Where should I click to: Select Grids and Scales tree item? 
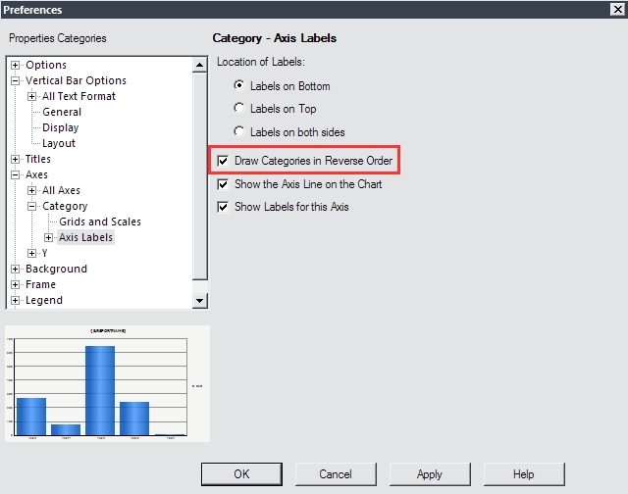pos(99,222)
